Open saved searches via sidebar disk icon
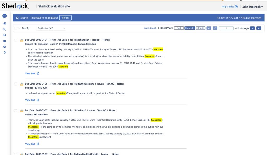The width and height of the screenshot is (267, 155). [4, 35]
